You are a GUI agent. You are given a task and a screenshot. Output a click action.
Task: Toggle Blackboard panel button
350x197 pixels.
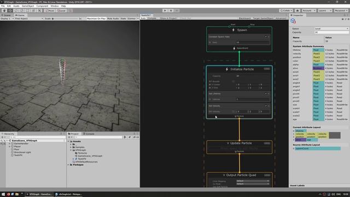244,18
